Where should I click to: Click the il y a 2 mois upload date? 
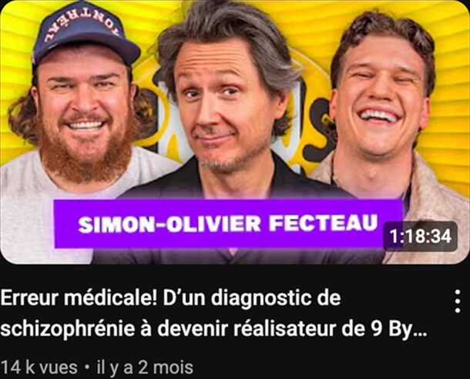click(145, 367)
